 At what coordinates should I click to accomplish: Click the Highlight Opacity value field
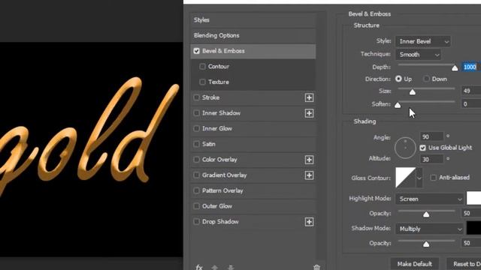point(471,213)
